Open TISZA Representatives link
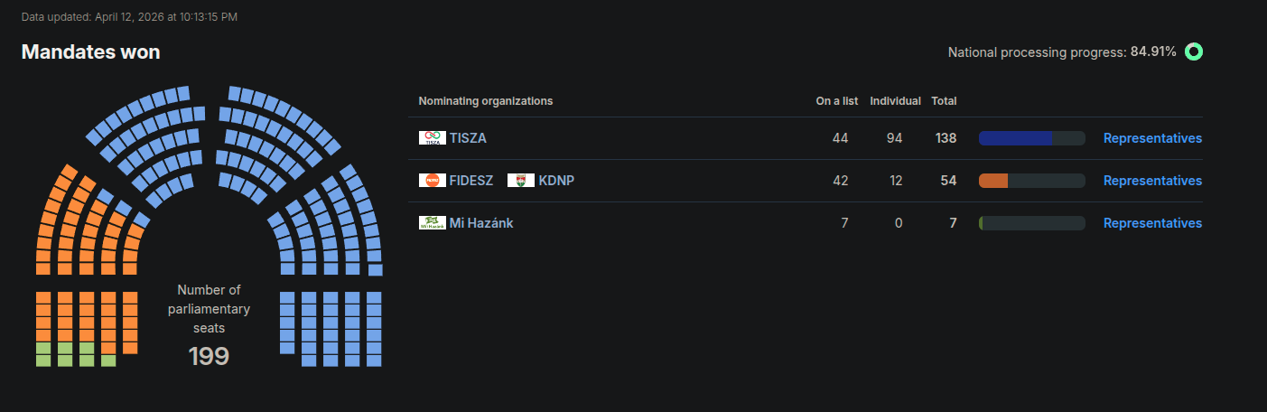Viewport: 1267px width, 412px height. 1152,138
